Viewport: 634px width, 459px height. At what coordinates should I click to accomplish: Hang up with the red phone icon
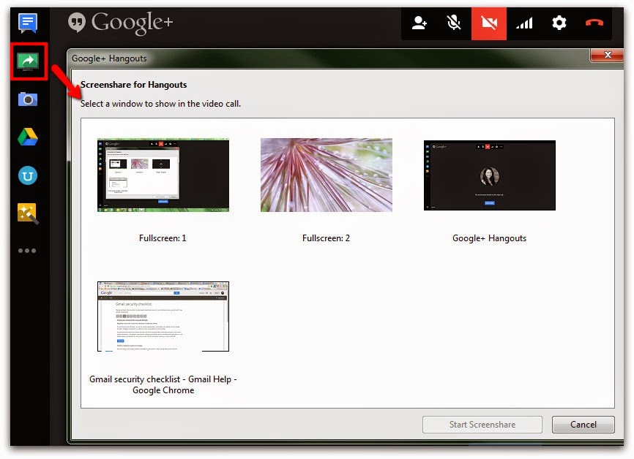pyautogui.click(x=594, y=23)
